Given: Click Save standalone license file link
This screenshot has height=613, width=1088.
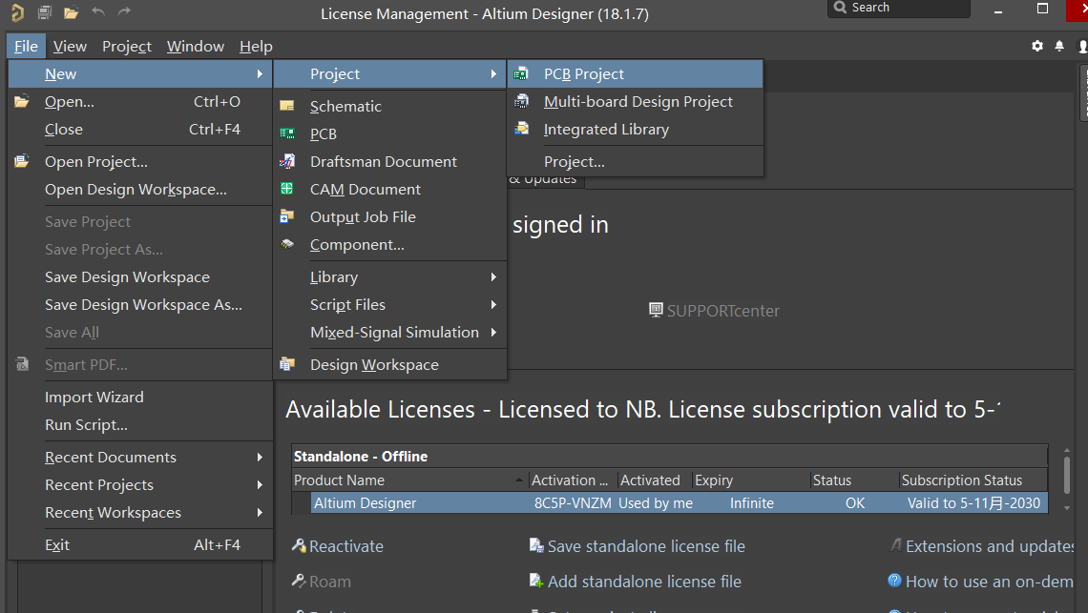Looking at the screenshot, I should [645, 546].
